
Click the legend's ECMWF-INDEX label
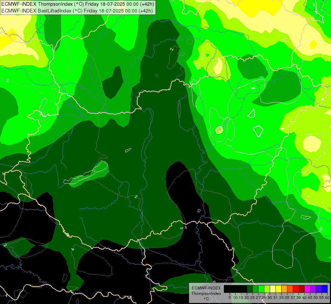pyautogui.click(x=206, y=288)
